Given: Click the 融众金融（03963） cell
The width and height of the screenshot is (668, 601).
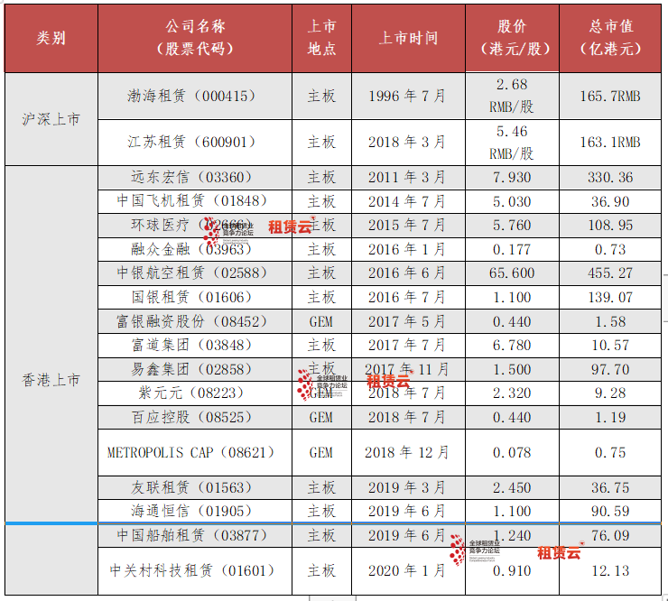Looking at the screenshot, I should [x=195, y=249].
